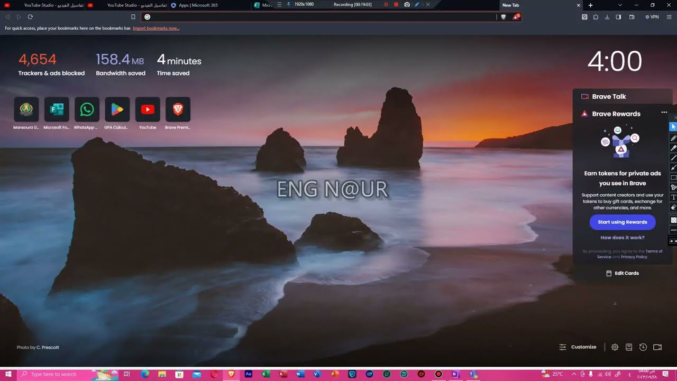Pause the screen recording
Screen dimensions: 677x381
(x=386, y=4)
